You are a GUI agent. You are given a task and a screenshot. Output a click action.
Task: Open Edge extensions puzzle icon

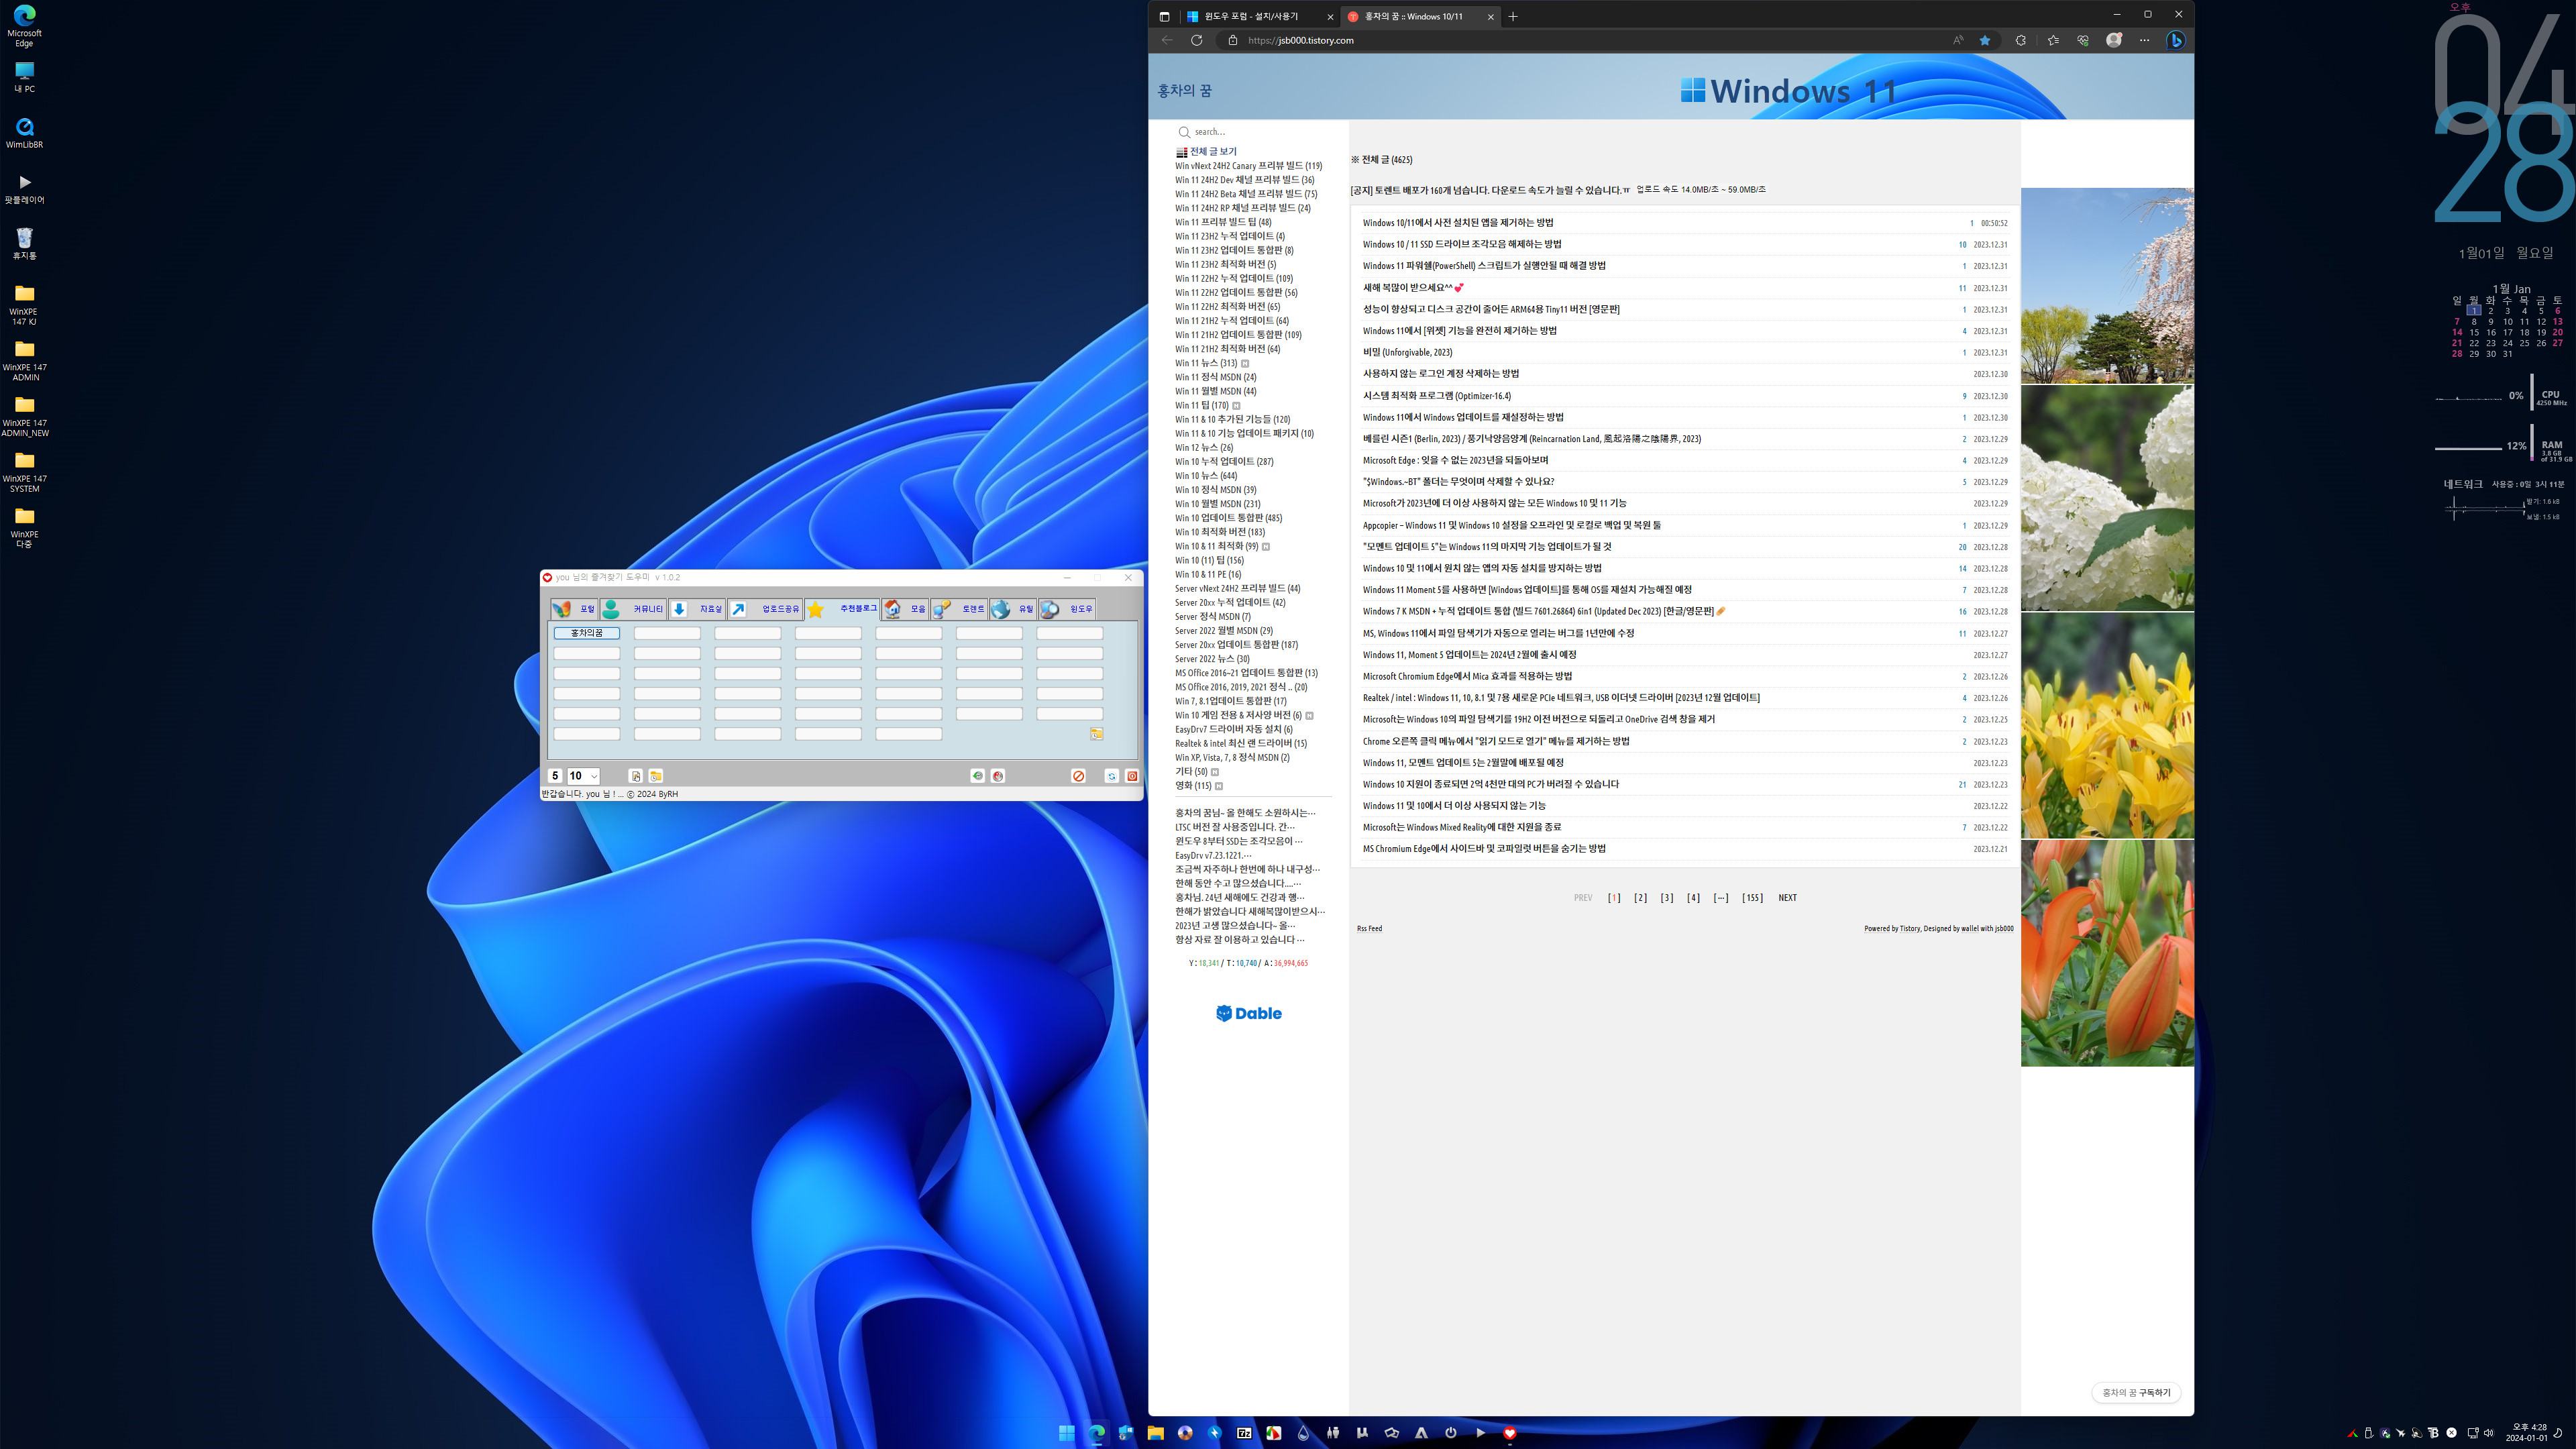(2021, 40)
